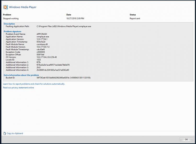Click the Copy to clipboard page icon
The height and width of the screenshot is (144, 196).
point(4,133)
